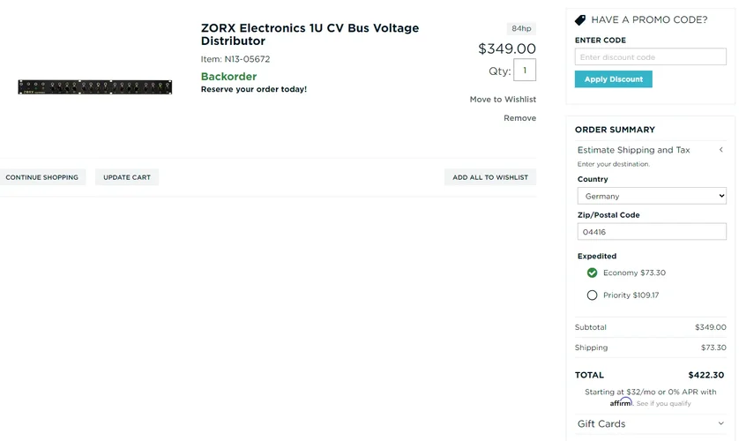Screen dimensions: 739x441
Task: Click the 84hp size badge
Action: coord(521,28)
